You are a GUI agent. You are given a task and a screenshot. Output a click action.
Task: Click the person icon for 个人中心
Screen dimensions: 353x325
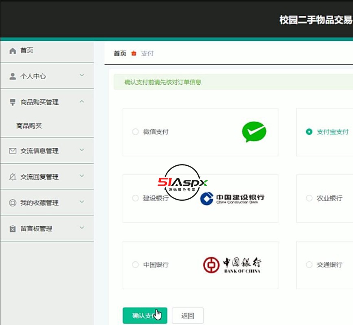(13, 76)
